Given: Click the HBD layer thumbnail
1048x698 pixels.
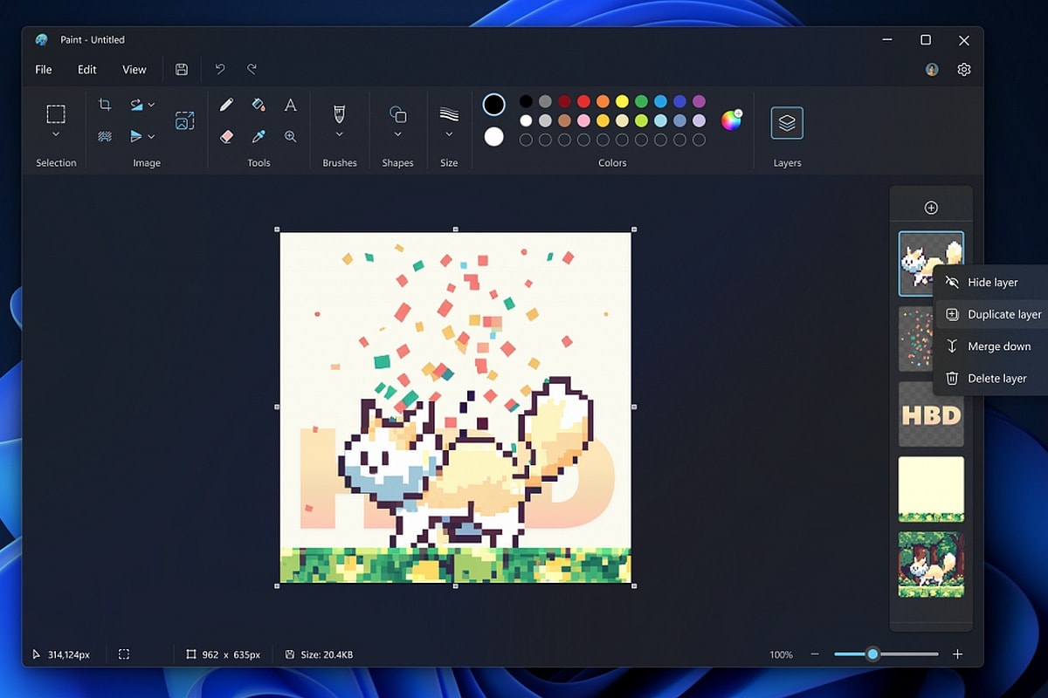Looking at the screenshot, I should [931, 414].
